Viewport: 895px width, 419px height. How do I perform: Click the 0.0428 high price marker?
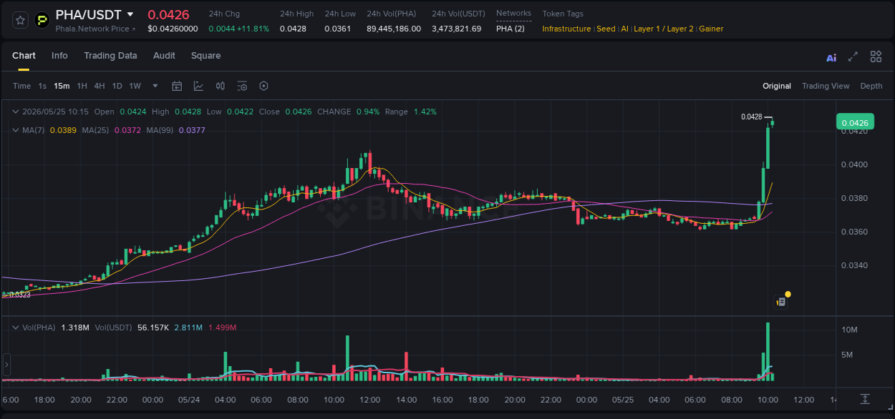[x=751, y=117]
